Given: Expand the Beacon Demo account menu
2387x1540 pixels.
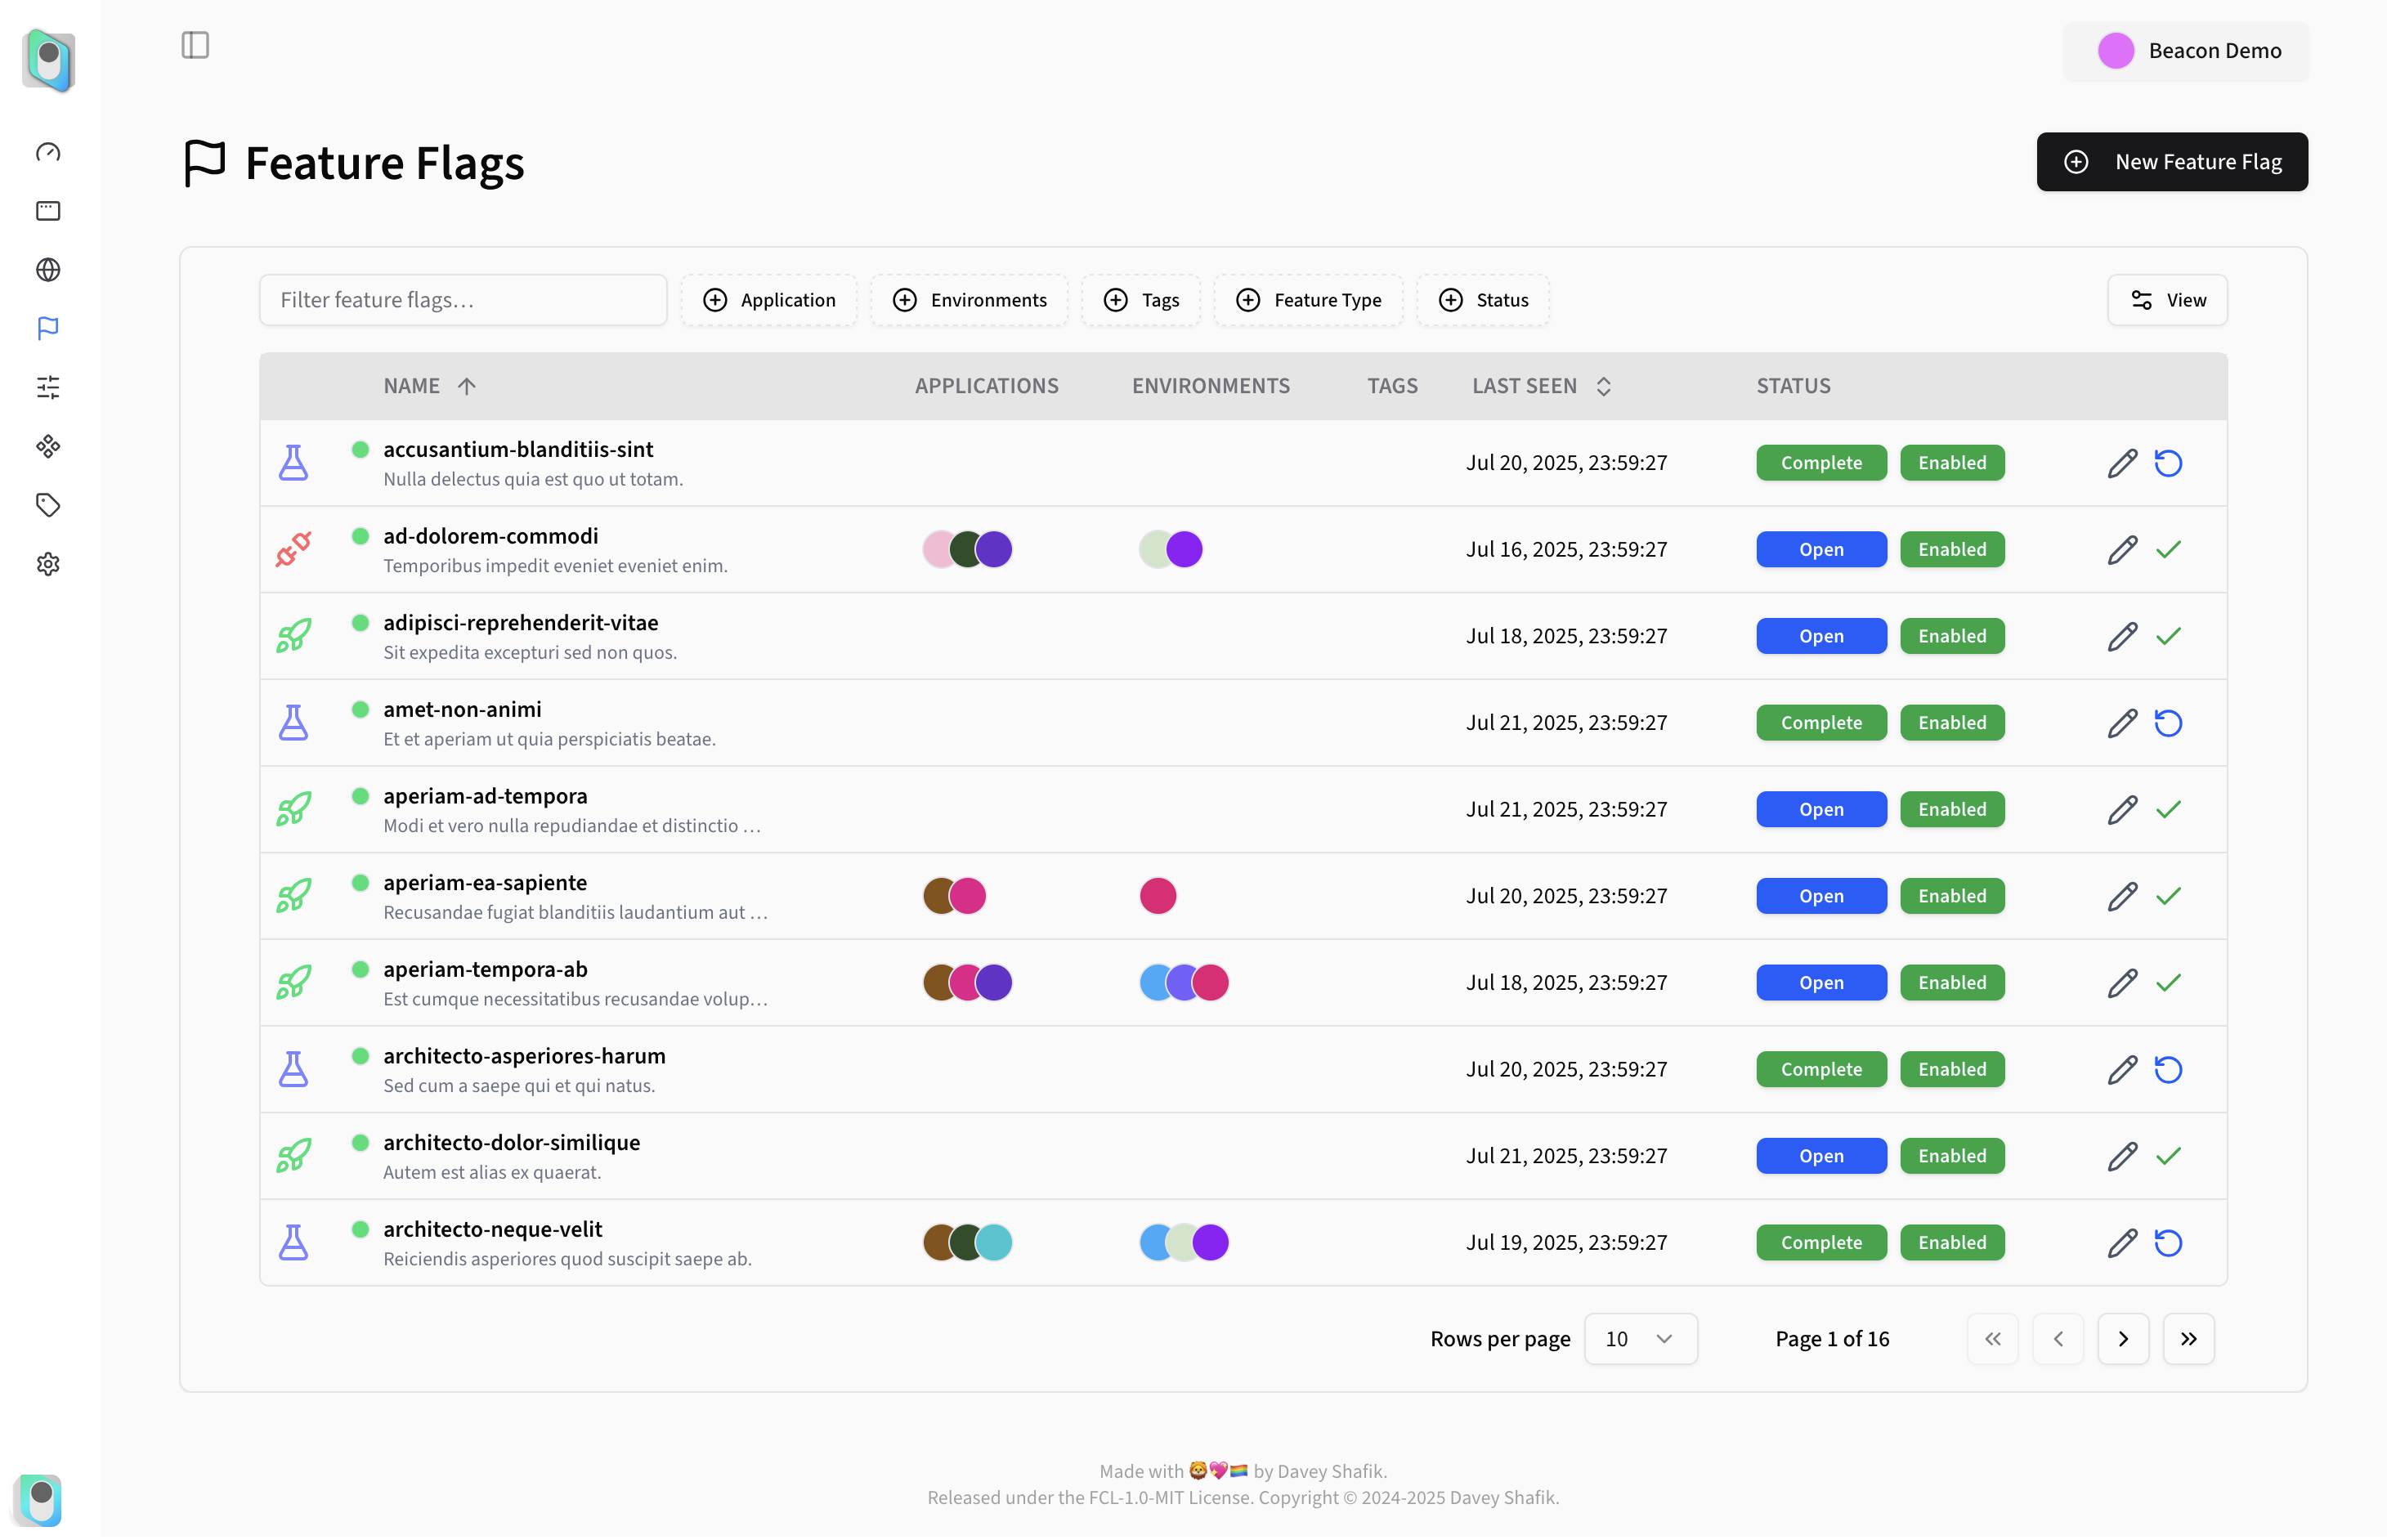Looking at the screenshot, I should point(2186,51).
